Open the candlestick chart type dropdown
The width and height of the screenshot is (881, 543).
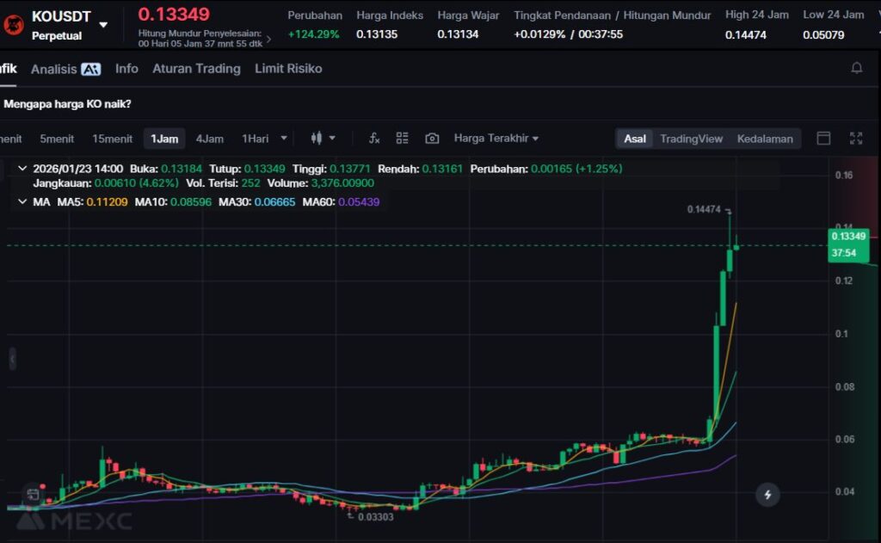coord(323,139)
